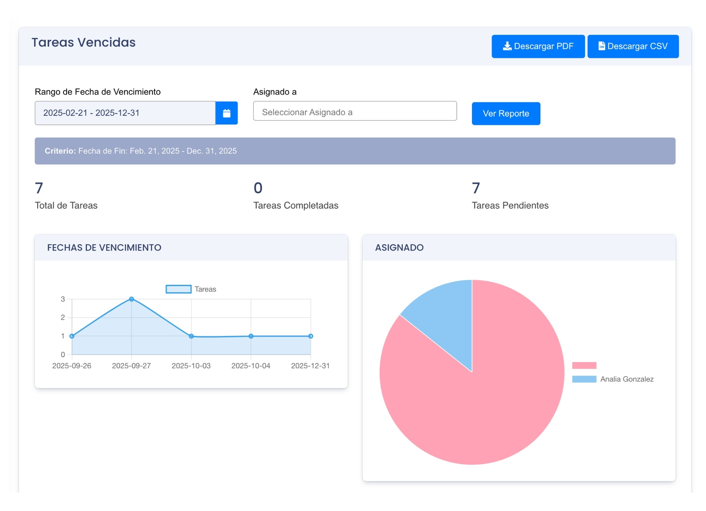The width and height of the screenshot is (706, 511).
Task: Click the Descargar CSV button label
Action: (x=637, y=46)
